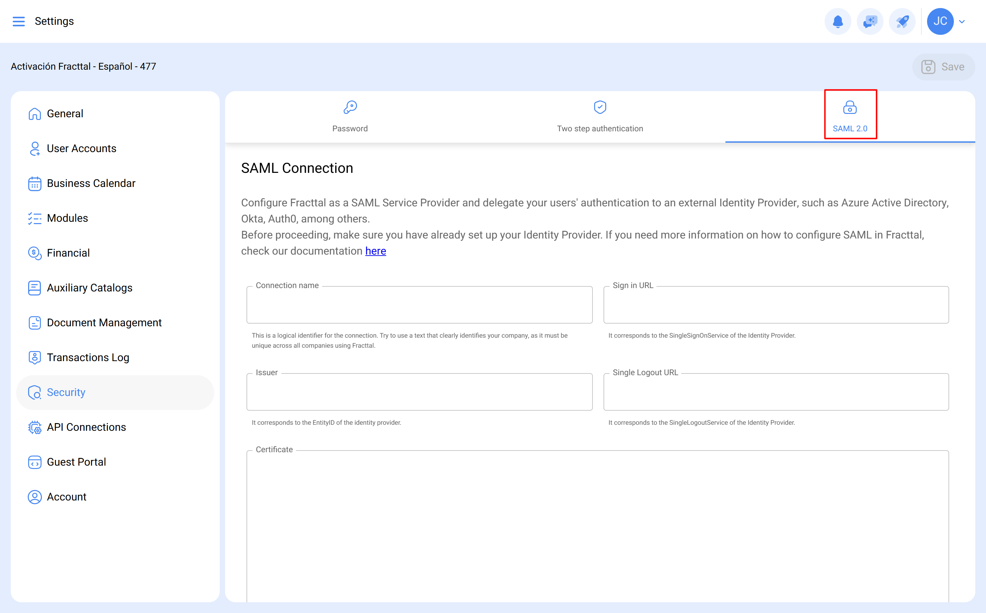Click the Connection name input field
Viewport: 986px width, 613px height.
(419, 305)
